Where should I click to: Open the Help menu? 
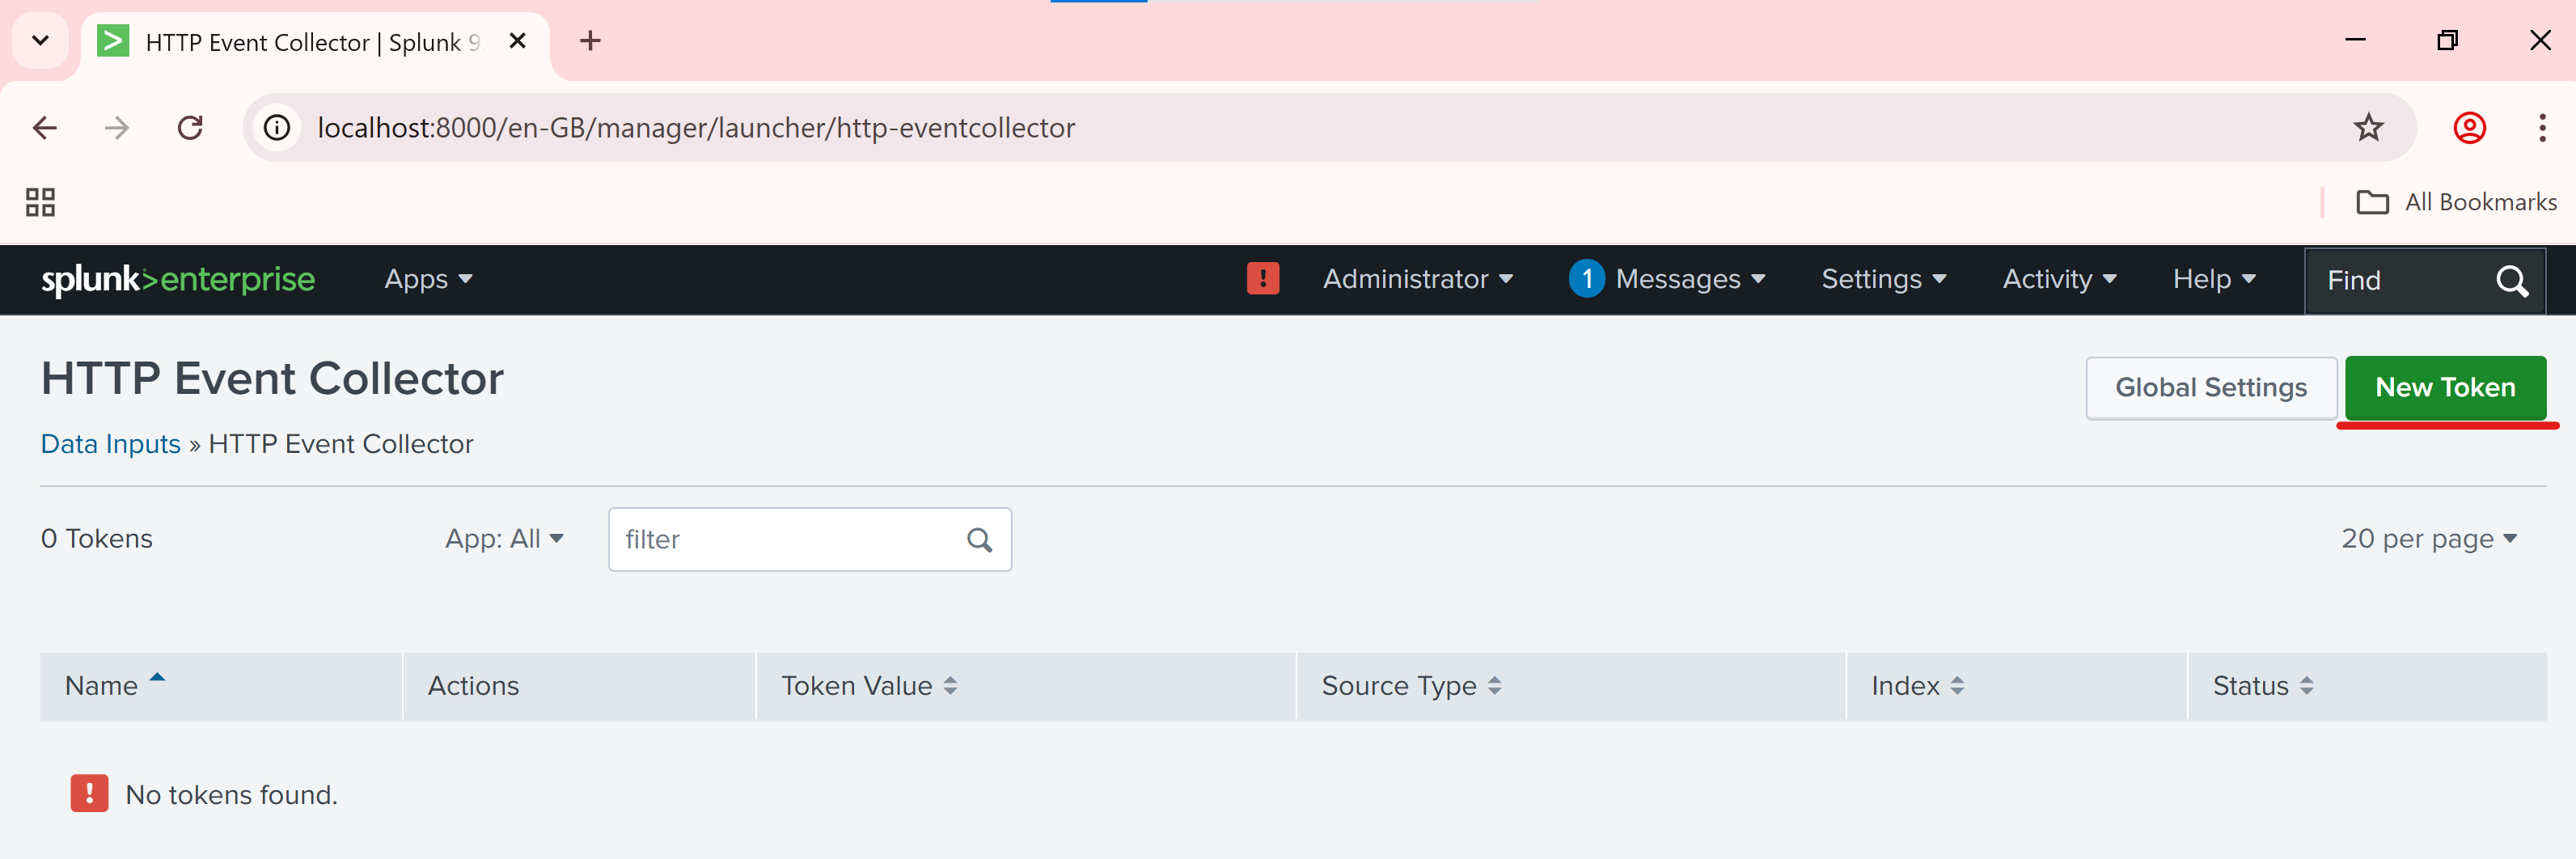pyautogui.click(x=2213, y=279)
